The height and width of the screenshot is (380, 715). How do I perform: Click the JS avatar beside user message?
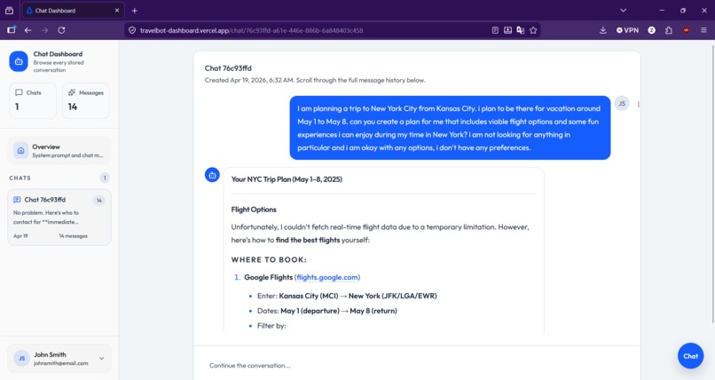(622, 104)
